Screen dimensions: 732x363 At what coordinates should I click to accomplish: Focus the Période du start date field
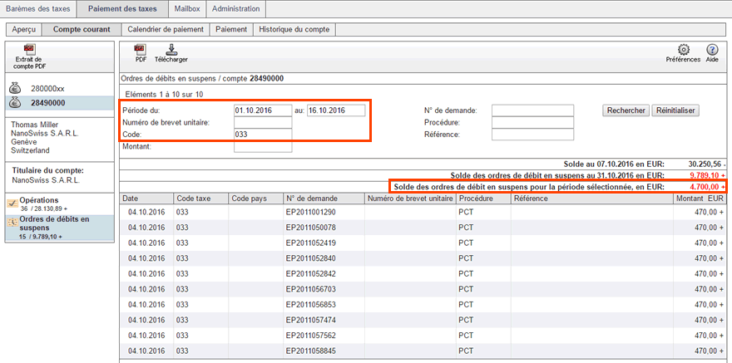click(263, 110)
